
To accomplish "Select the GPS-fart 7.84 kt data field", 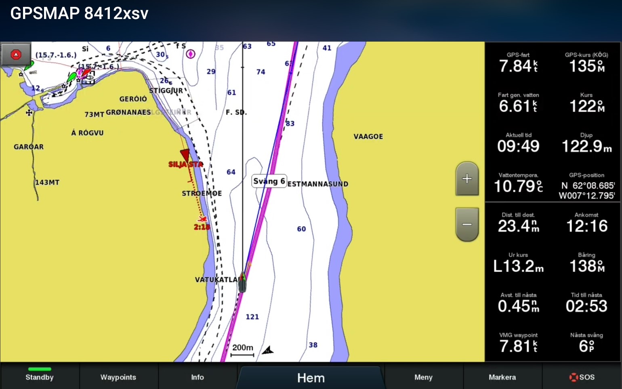I will (519, 63).
